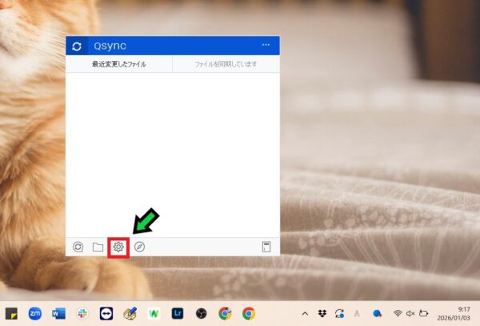Switch to the 最近変更したファイル tab
The width and height of the screenshot is (480, 326).
(x=118, y=64)
